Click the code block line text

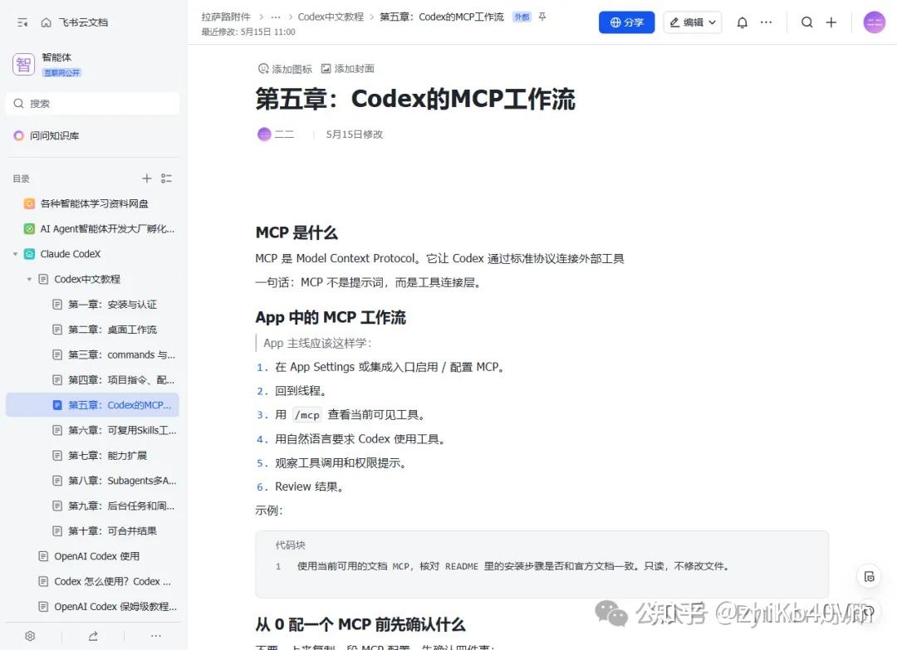pyautogui.click(x=513, y=566)
